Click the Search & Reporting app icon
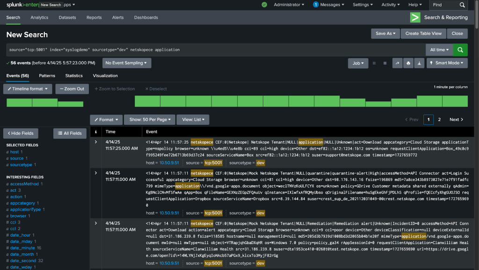This screenshot has width=479, height=270. pyautogui.click(x=415, y=17)
